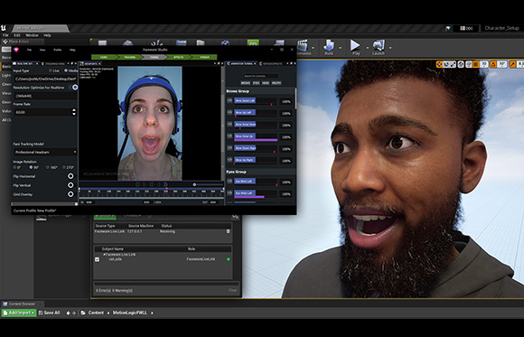Image resolution: width=524 pixels, height=337 pixels.
Task: Click the Brow Down Left row icon
Action: [x=229, y=100]
